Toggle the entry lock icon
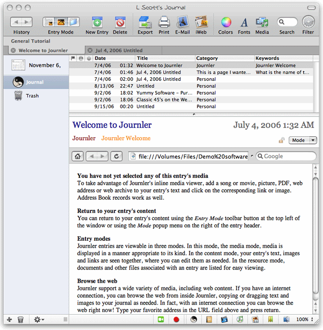Viewport: 323px width, 330px height. click(281, 140)
